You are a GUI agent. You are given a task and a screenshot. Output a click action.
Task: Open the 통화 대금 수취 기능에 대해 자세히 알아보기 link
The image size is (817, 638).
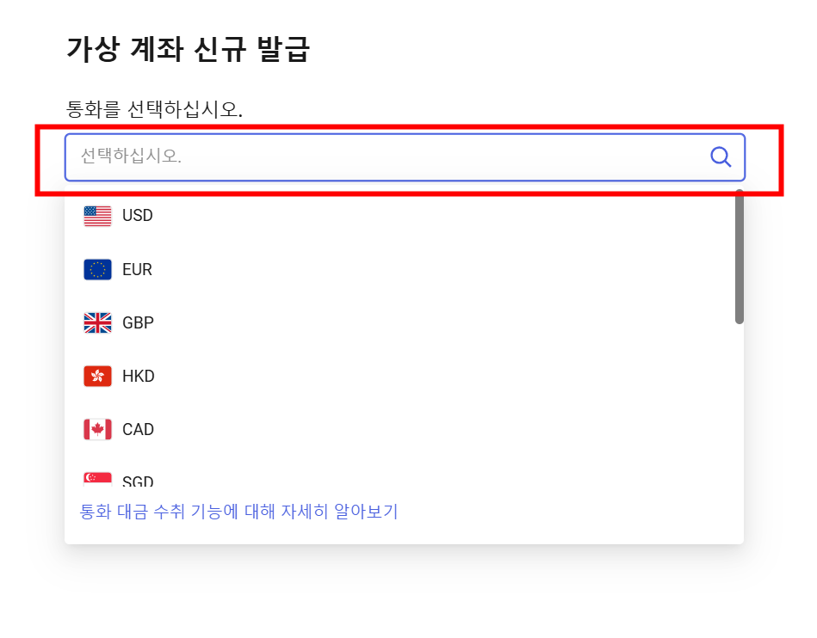(x=238, y=512)
